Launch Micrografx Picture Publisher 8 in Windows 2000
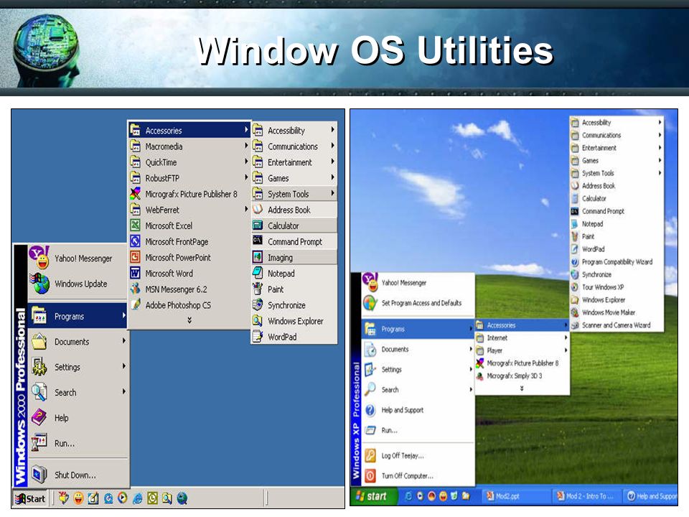 click(189, 194)
